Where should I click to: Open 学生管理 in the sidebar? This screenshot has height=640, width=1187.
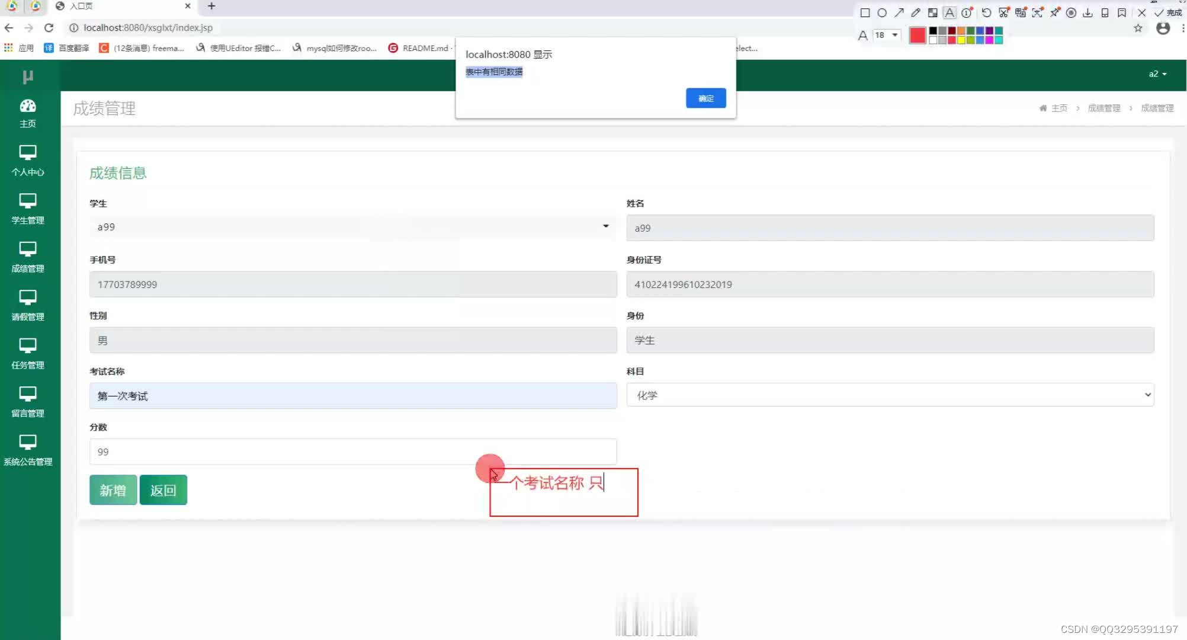pos(28,209)
